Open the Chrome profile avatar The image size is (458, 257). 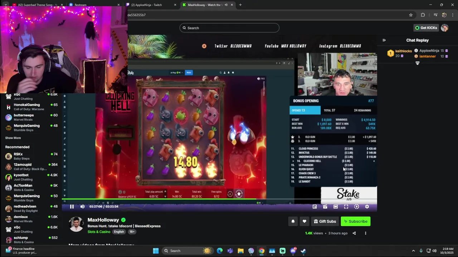[x=444, y=15]
